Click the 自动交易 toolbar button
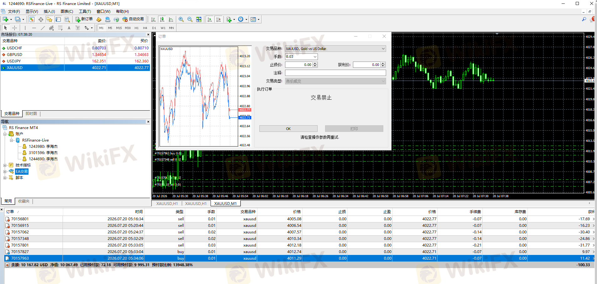 (x=133, y=19)
